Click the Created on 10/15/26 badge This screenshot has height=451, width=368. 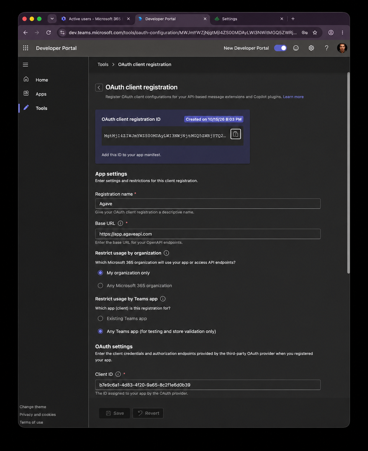click(214, 119)
